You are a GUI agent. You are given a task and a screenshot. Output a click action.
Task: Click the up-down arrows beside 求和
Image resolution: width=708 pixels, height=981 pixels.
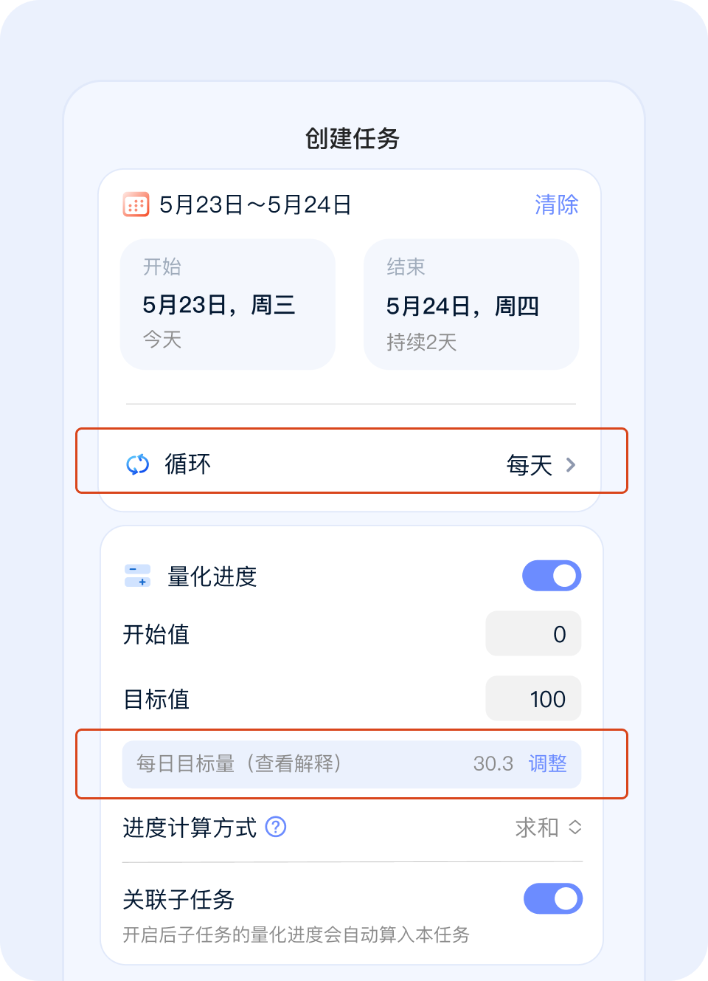(575, 827)
